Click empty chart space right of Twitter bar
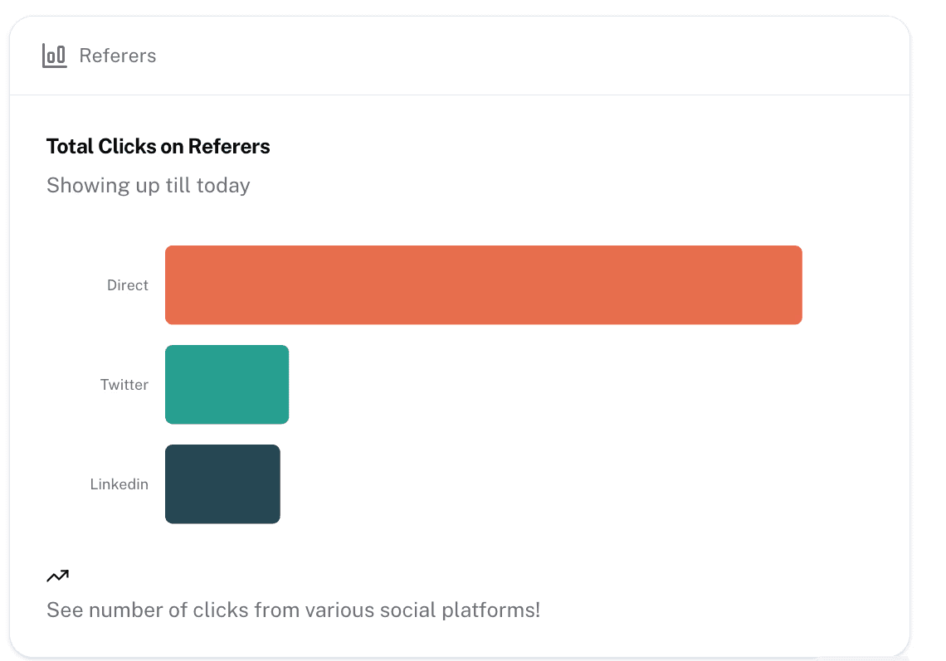 [539, 384]
